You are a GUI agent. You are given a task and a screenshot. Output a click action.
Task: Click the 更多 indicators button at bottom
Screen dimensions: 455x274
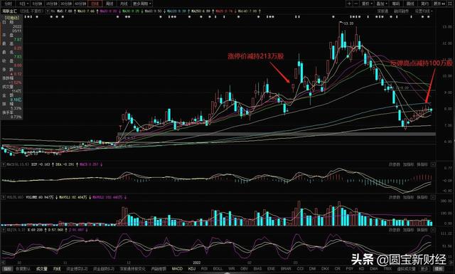coord(424,269)
